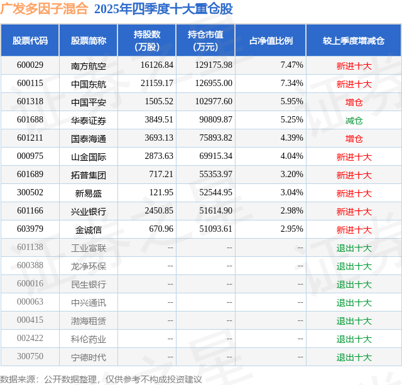Screen dimensions: 402x385
Task: Open stock code 000063 for 中兴通讯
Action: (x=30, y=301)
